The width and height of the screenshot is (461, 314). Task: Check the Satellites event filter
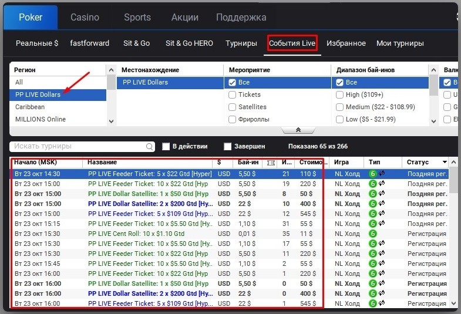coord(233,107)
